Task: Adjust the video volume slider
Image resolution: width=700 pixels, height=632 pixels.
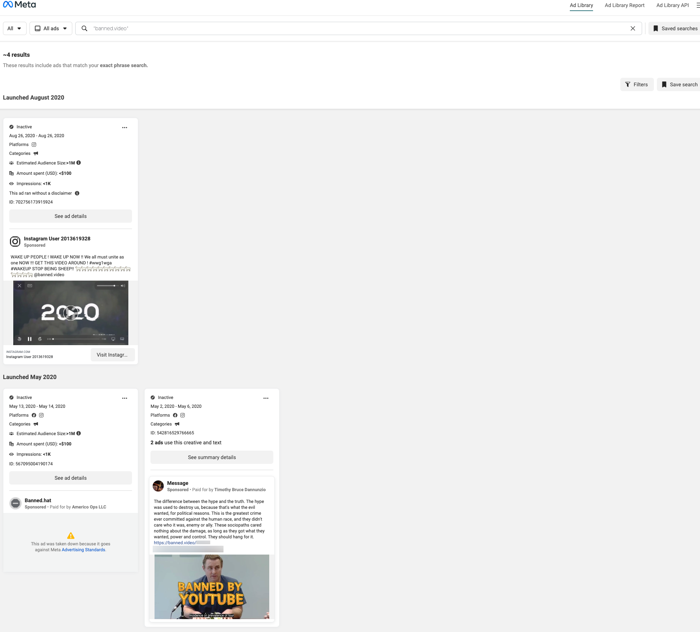Action: pyautogui.click(x=107, y=286)
